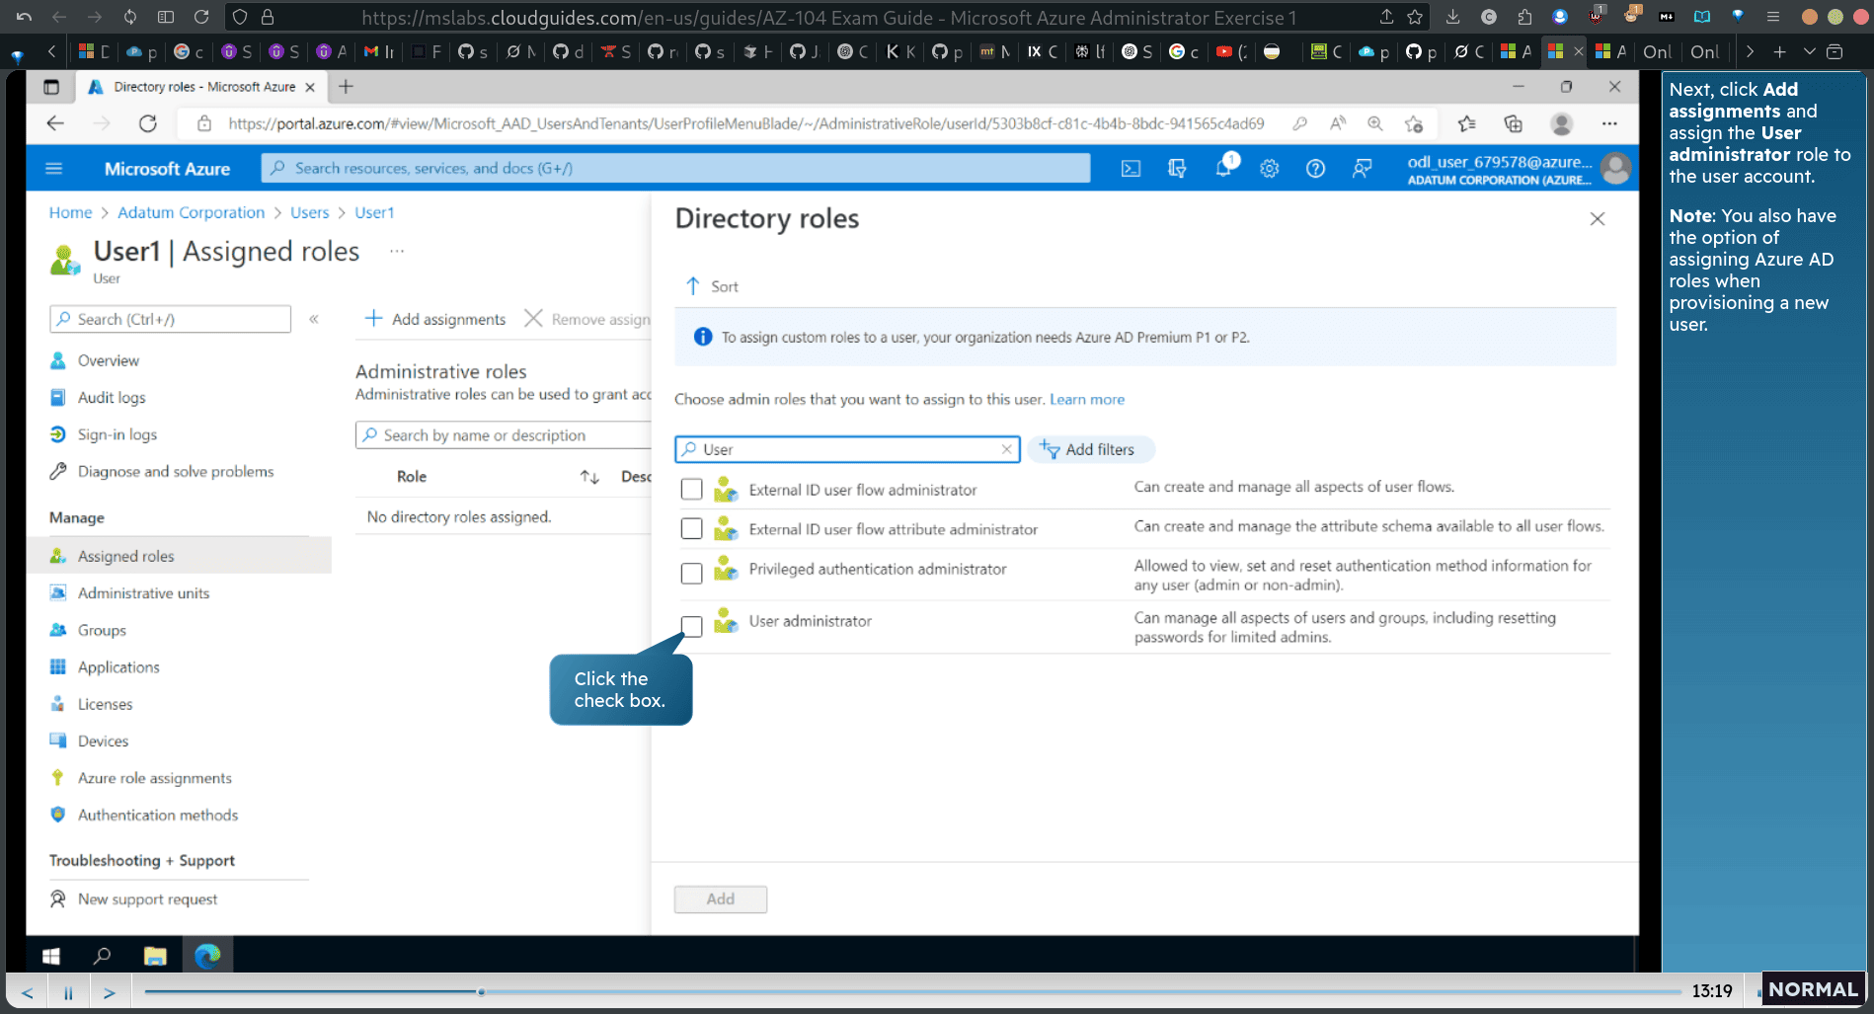Click Search by name or description field

504,434
